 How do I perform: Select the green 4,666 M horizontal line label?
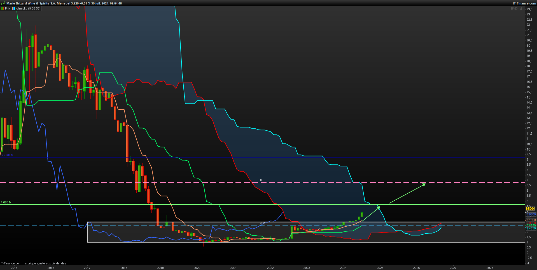coord(6,202)
